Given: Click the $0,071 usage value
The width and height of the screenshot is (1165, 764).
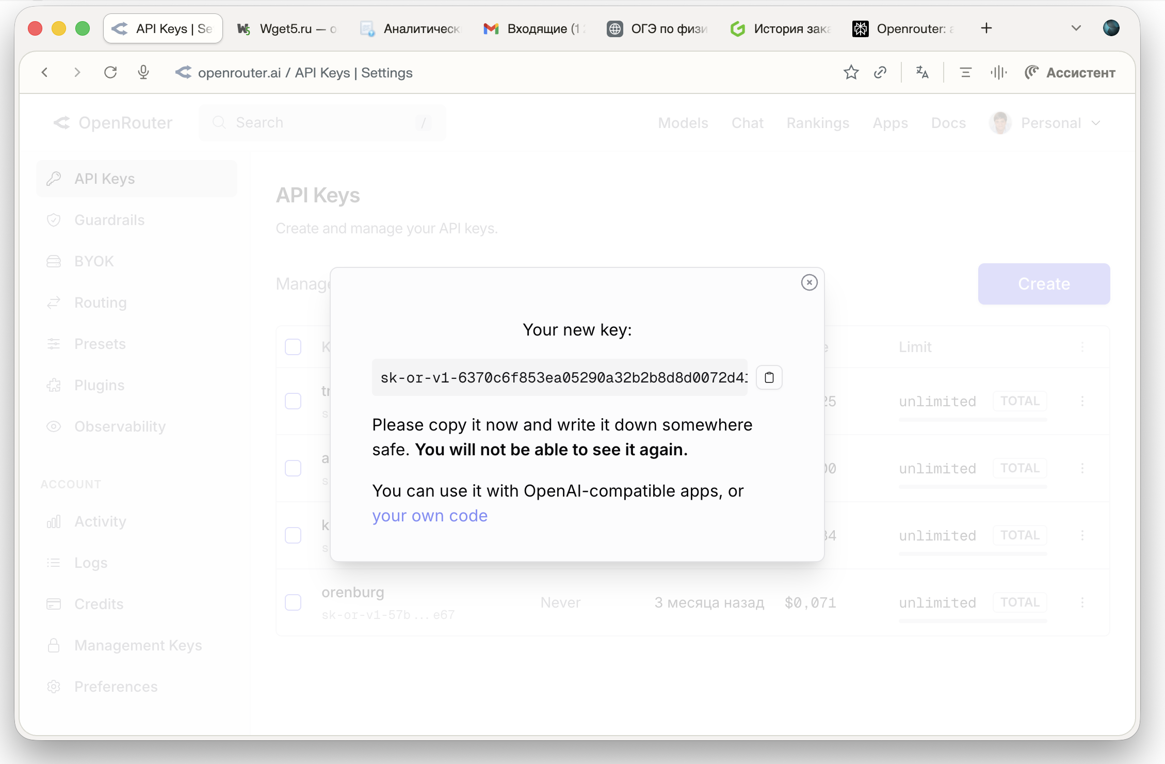Looking at the screenshot, I should click(x=810, y=602).
